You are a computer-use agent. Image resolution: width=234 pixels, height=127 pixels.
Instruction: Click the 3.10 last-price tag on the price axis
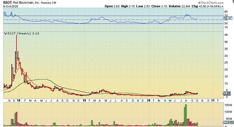227,93
